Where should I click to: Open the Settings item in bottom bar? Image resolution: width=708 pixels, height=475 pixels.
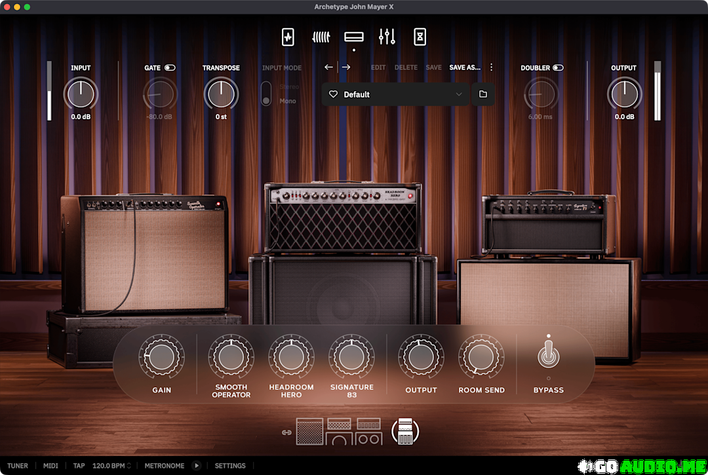(x=230, y=466)
